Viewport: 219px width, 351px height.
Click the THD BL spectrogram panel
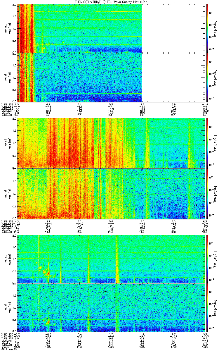click(x=111, y=142)
